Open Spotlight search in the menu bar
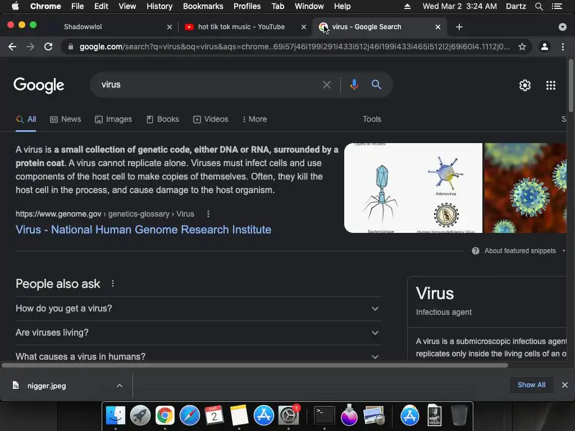The width and height of the screenshot is (575, 431). [539, 6]
